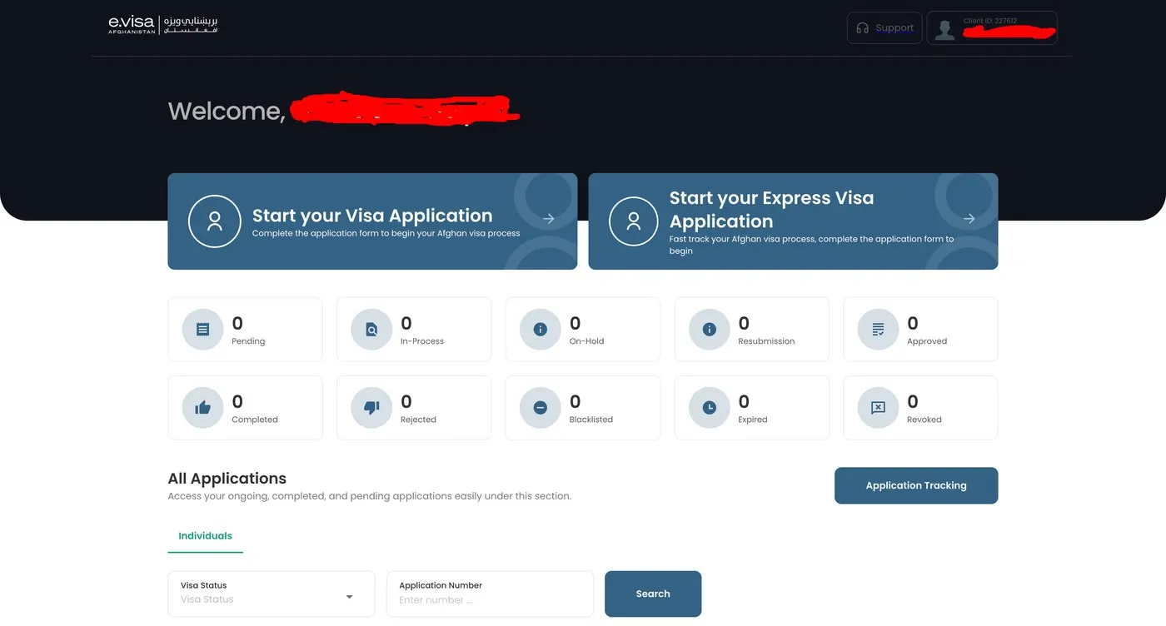Click the On-Hold label

pos(587,341)
